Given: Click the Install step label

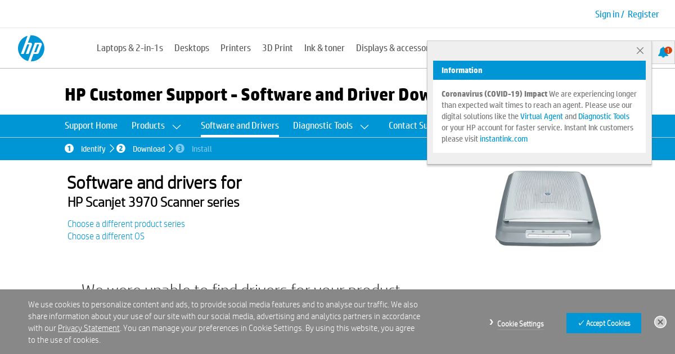Looking at the screenshot, I should tap(202, 149).
